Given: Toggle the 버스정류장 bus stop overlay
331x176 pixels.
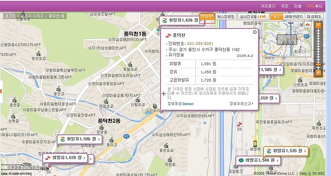Looking at the screenshot, I should point(226,16).
